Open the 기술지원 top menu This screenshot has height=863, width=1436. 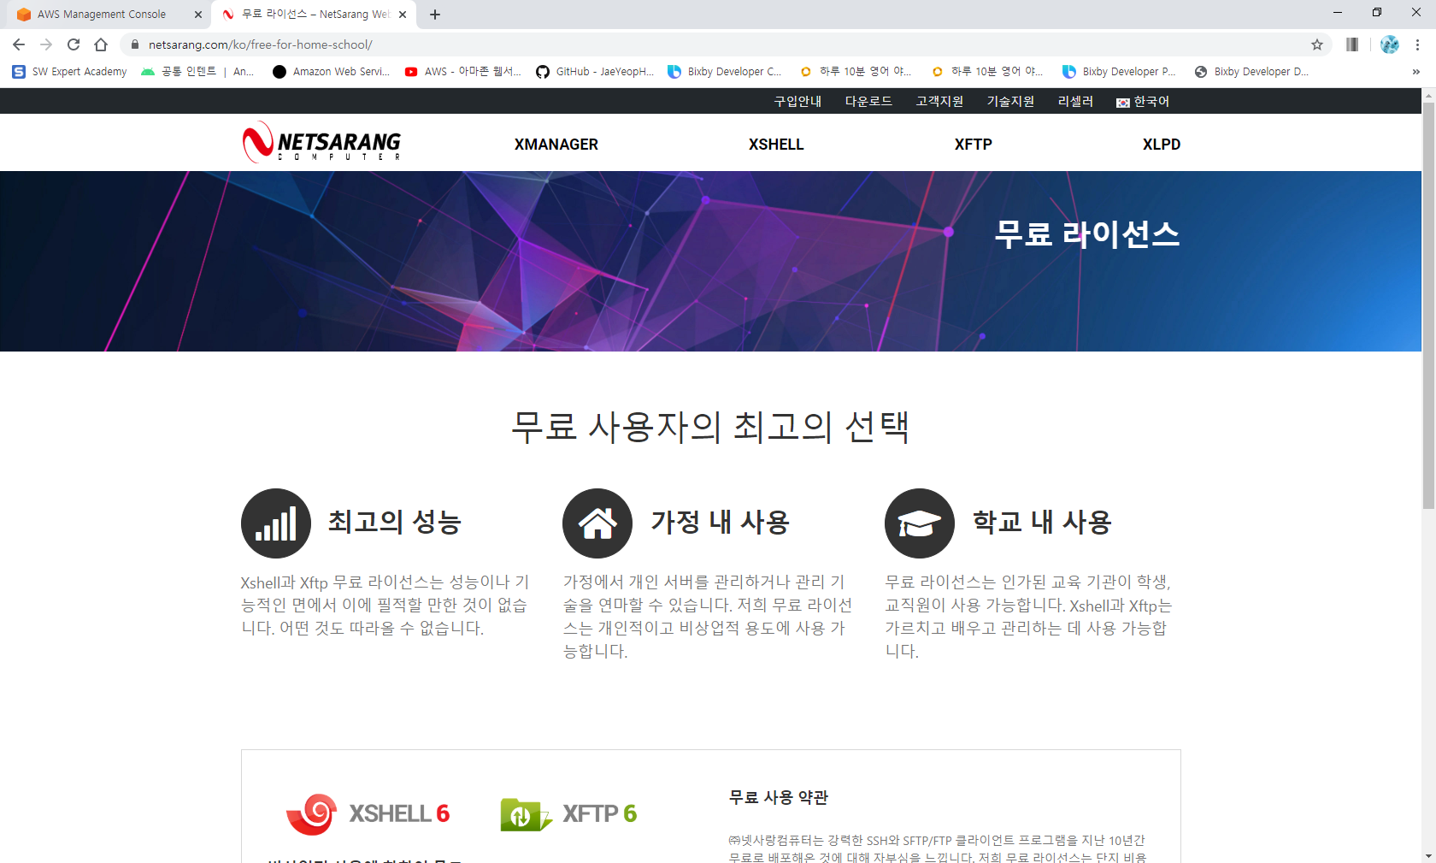(x=1010, y=101)
